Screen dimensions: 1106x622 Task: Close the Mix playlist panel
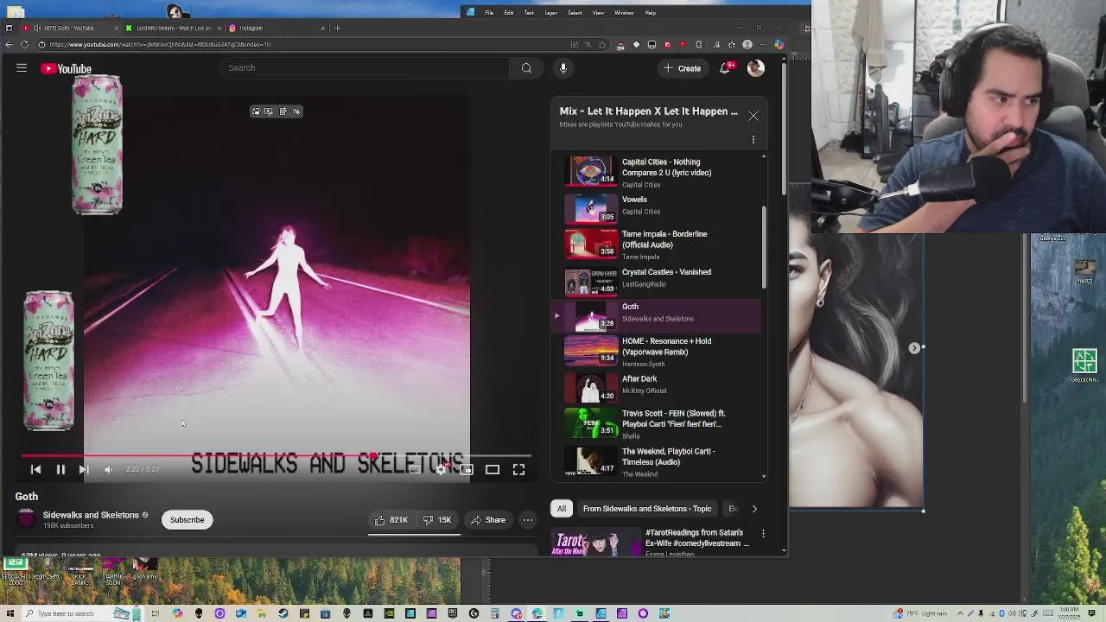(x=753, y=116)
